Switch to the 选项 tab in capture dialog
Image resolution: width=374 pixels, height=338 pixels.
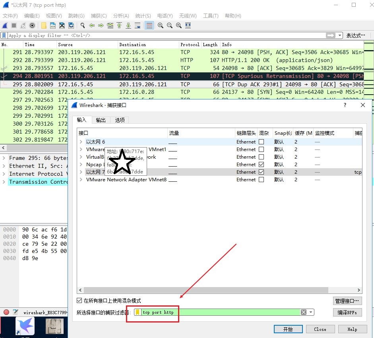coord(120,120)
